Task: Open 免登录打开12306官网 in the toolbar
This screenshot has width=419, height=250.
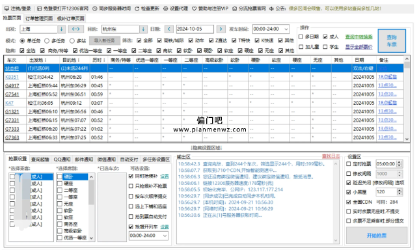Action: [63, 8]
